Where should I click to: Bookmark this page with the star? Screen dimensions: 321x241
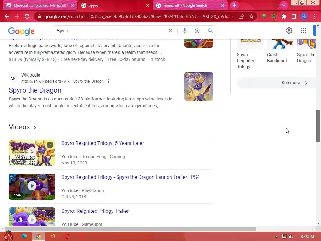click(251, 16)
